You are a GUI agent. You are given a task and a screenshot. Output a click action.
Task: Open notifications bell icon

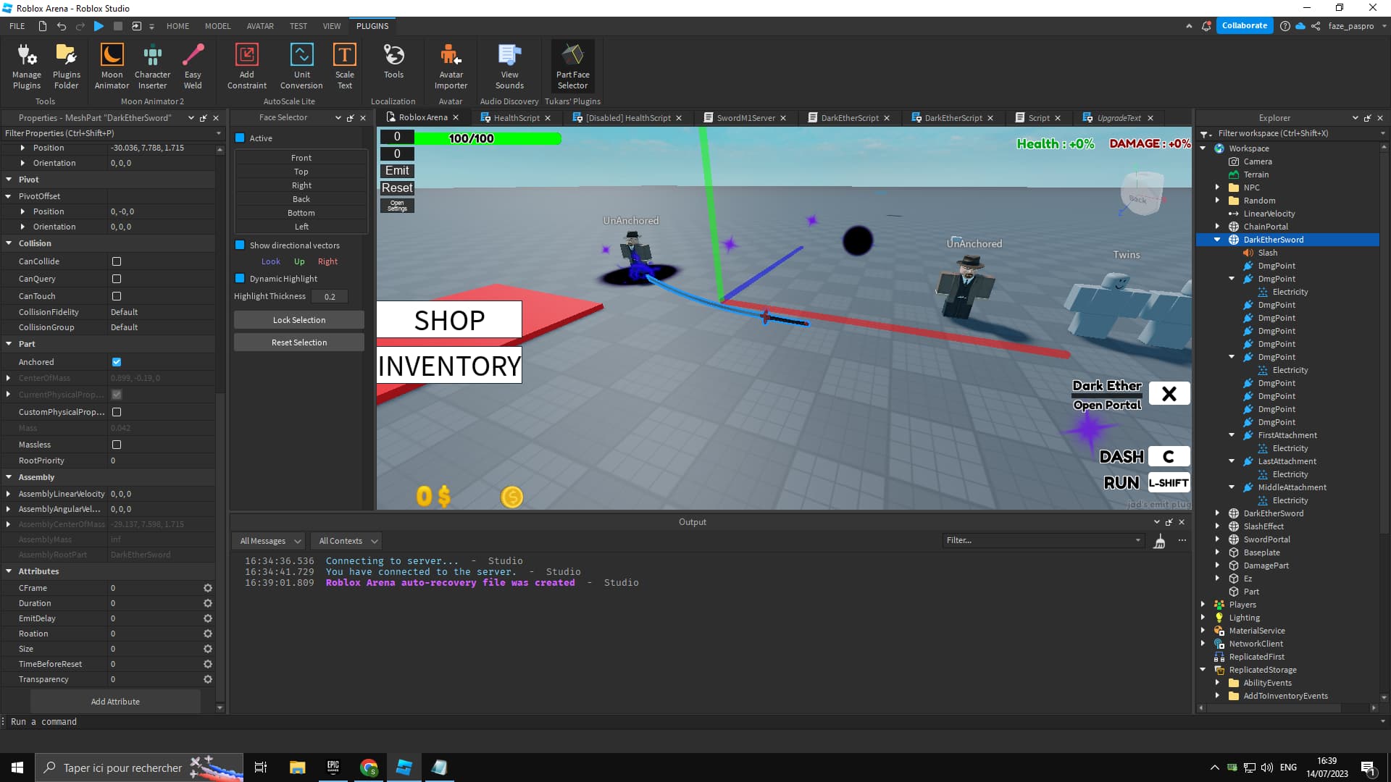coord(1206,26)
